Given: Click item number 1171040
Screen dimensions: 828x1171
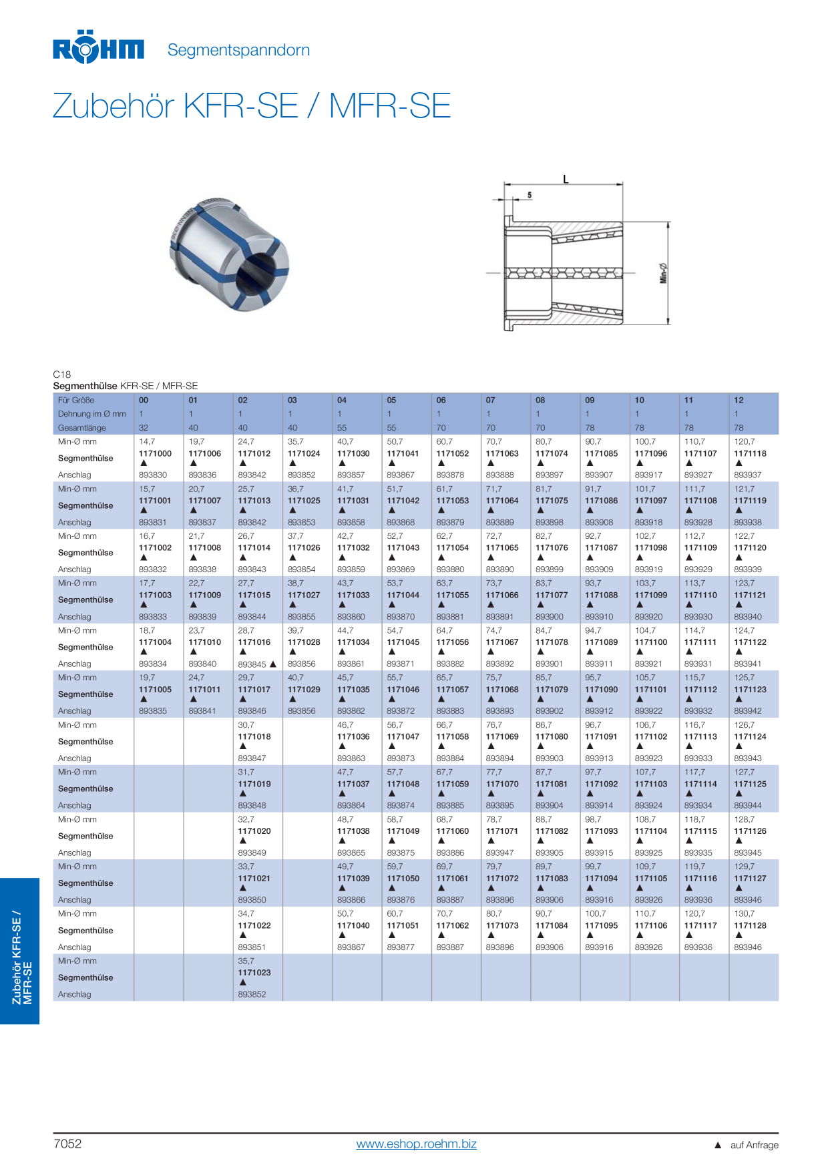Looking at the screenshot, I should coord(353,925).
